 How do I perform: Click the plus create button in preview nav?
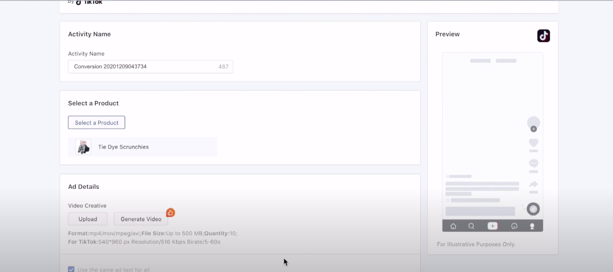(492, 226)
